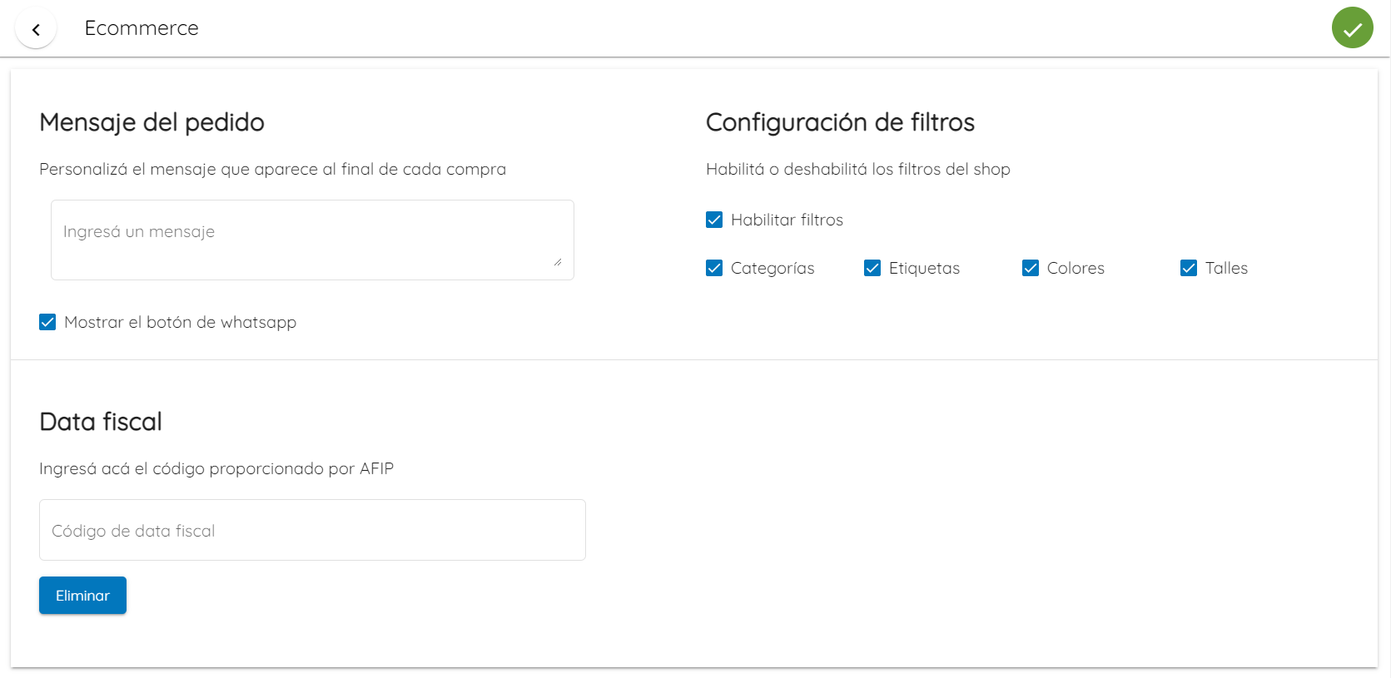Toggle Mostrar el botón de whatsapp checkbox
The width and height of the screenshot is (1391, 678).
click(x=47, y=322)
